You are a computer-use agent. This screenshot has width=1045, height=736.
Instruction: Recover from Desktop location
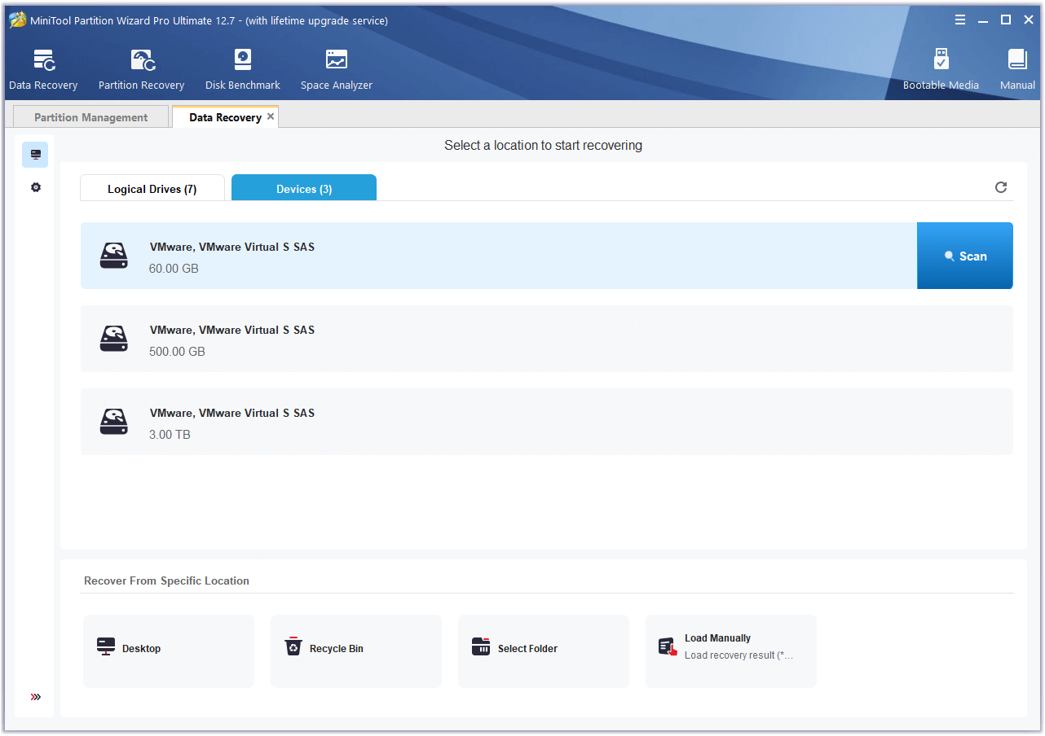coord(169,651)
